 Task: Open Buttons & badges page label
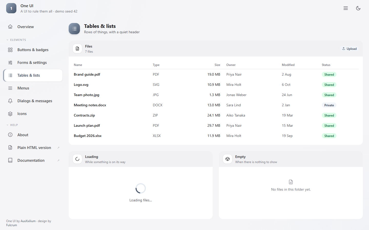[x=33, y=50]
